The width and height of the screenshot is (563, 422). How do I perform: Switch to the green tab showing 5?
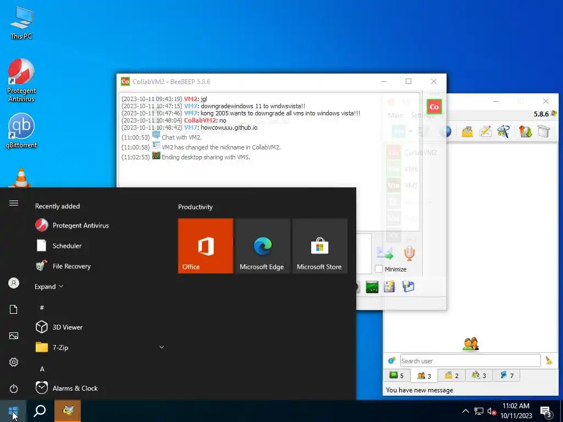pos(397,375)
